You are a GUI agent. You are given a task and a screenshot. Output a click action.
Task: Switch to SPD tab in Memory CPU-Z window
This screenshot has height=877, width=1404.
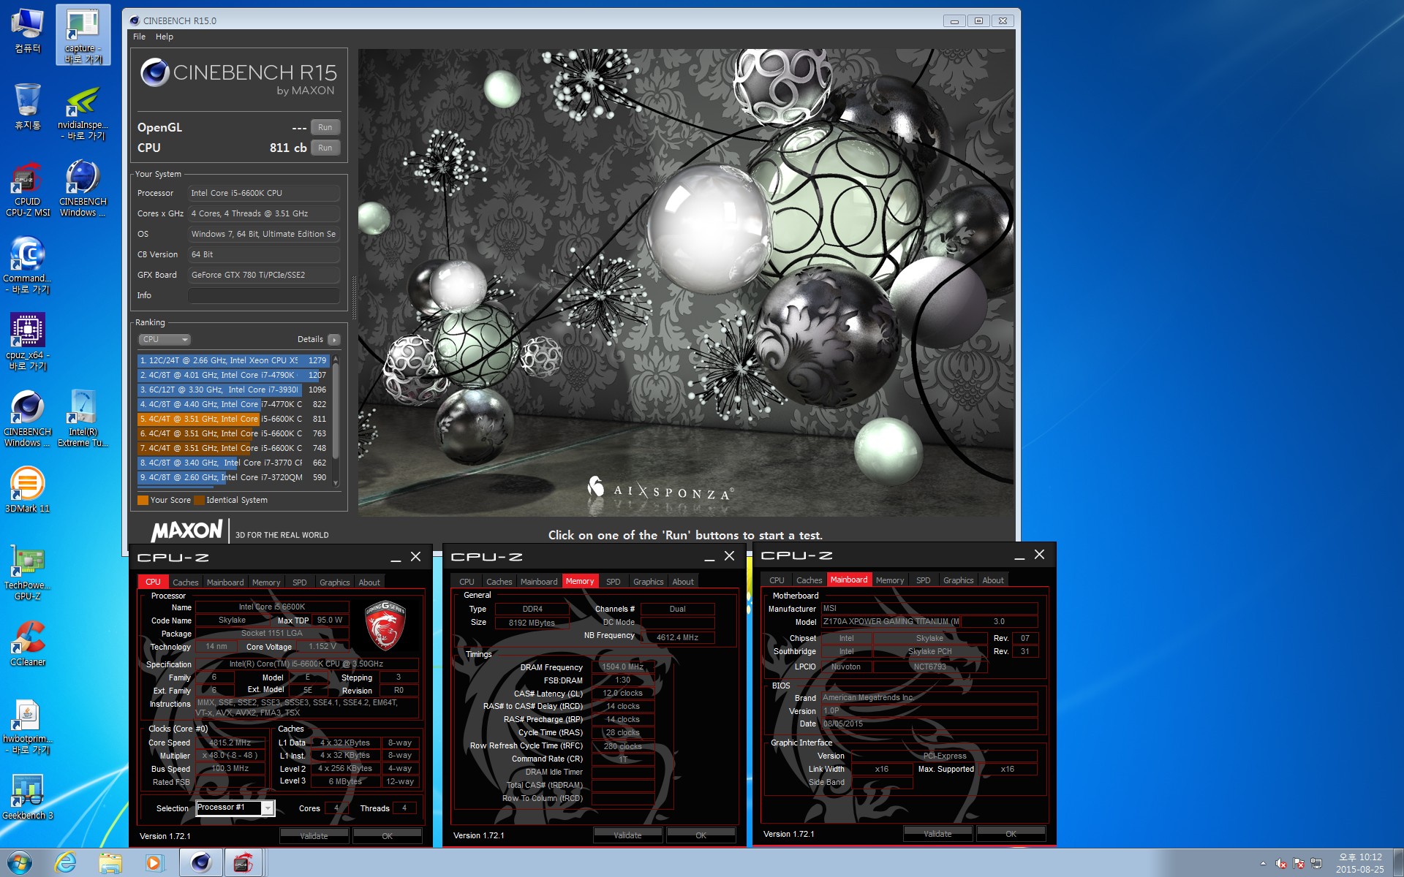tap(614, 582)
